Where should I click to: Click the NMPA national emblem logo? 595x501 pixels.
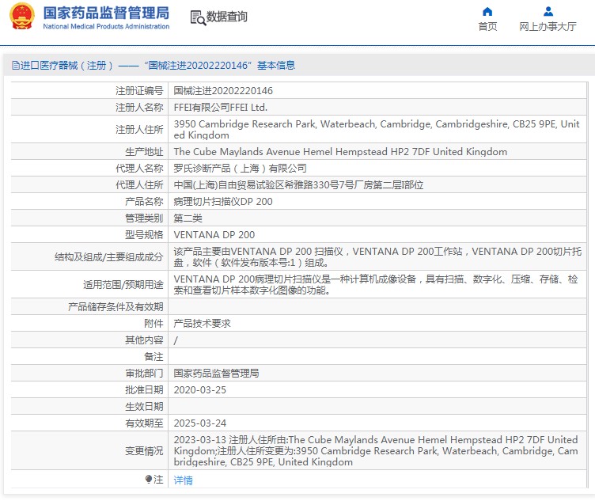click(x=22, y=17)
